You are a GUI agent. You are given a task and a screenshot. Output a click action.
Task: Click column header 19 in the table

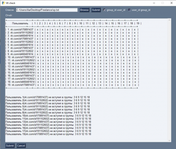coord(138,23)
